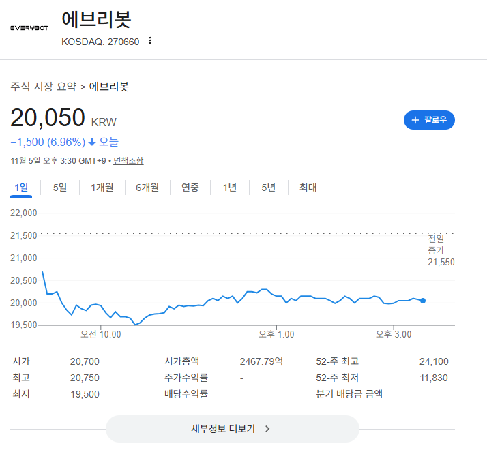Image resolution: width=487 pixels, height=463 pixels.
Task: Click the KOSDAQ: 270660 ticker text
Action: point(100,42)
